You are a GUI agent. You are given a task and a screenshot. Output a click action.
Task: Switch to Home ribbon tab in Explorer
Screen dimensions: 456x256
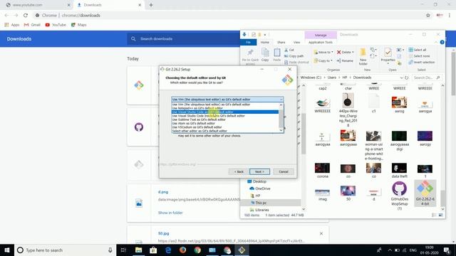pos(264,43)
